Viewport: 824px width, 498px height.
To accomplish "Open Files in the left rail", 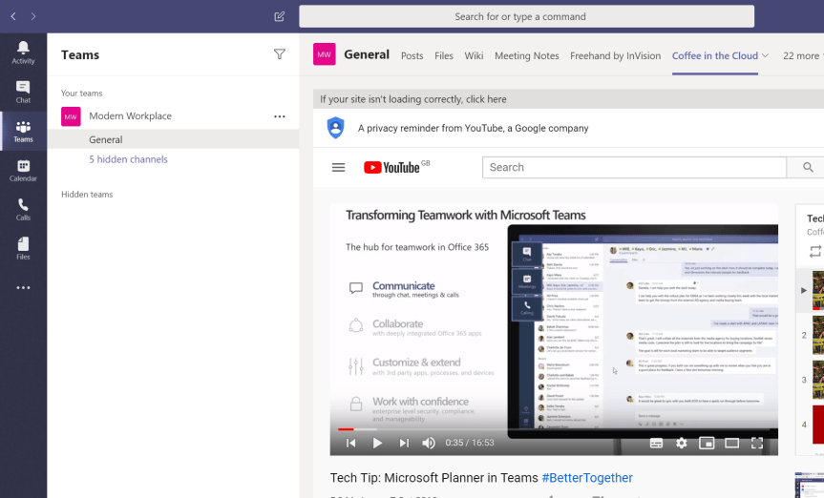I will (23, 248).
